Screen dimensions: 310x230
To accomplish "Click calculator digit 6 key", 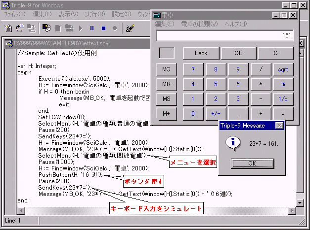I will 238,84.
